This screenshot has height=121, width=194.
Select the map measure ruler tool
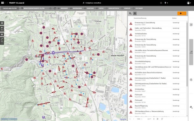2,39
